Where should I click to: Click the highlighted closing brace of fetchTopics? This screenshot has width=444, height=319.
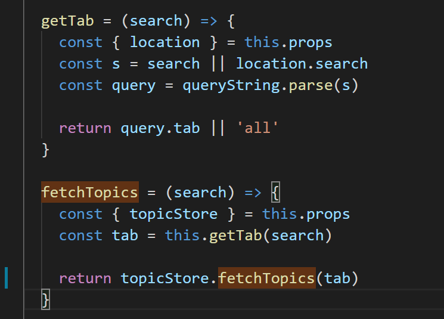pyautogui.click(x=46, y=300)
